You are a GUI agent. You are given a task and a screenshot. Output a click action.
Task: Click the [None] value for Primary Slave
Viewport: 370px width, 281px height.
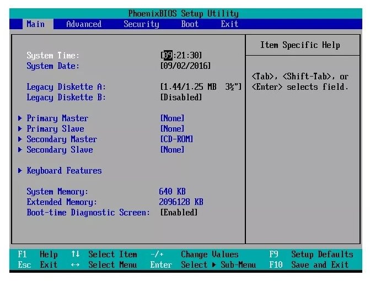pos(172,128)
